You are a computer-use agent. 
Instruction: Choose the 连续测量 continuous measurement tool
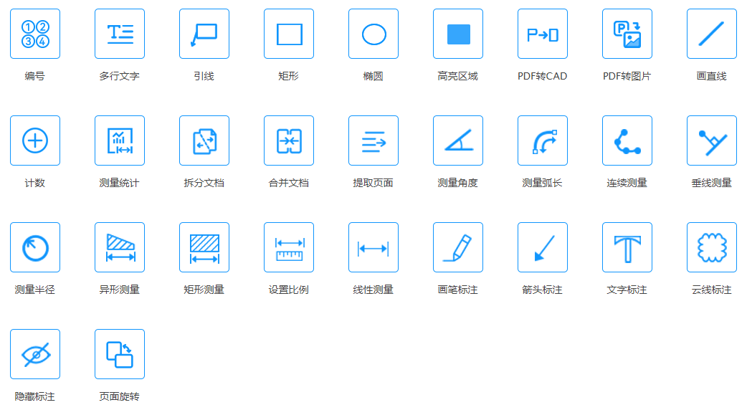(627, 140)
